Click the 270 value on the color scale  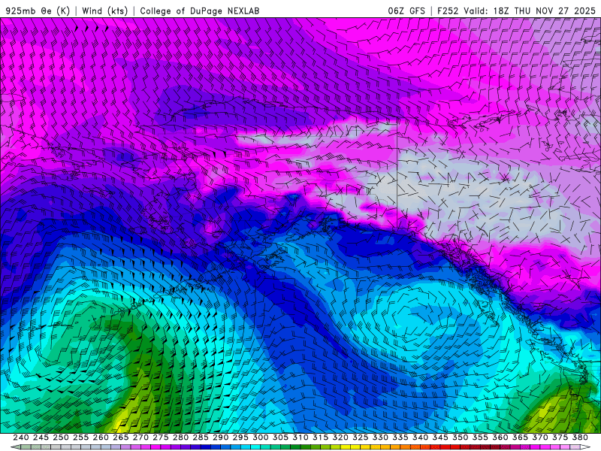[140, 437]
